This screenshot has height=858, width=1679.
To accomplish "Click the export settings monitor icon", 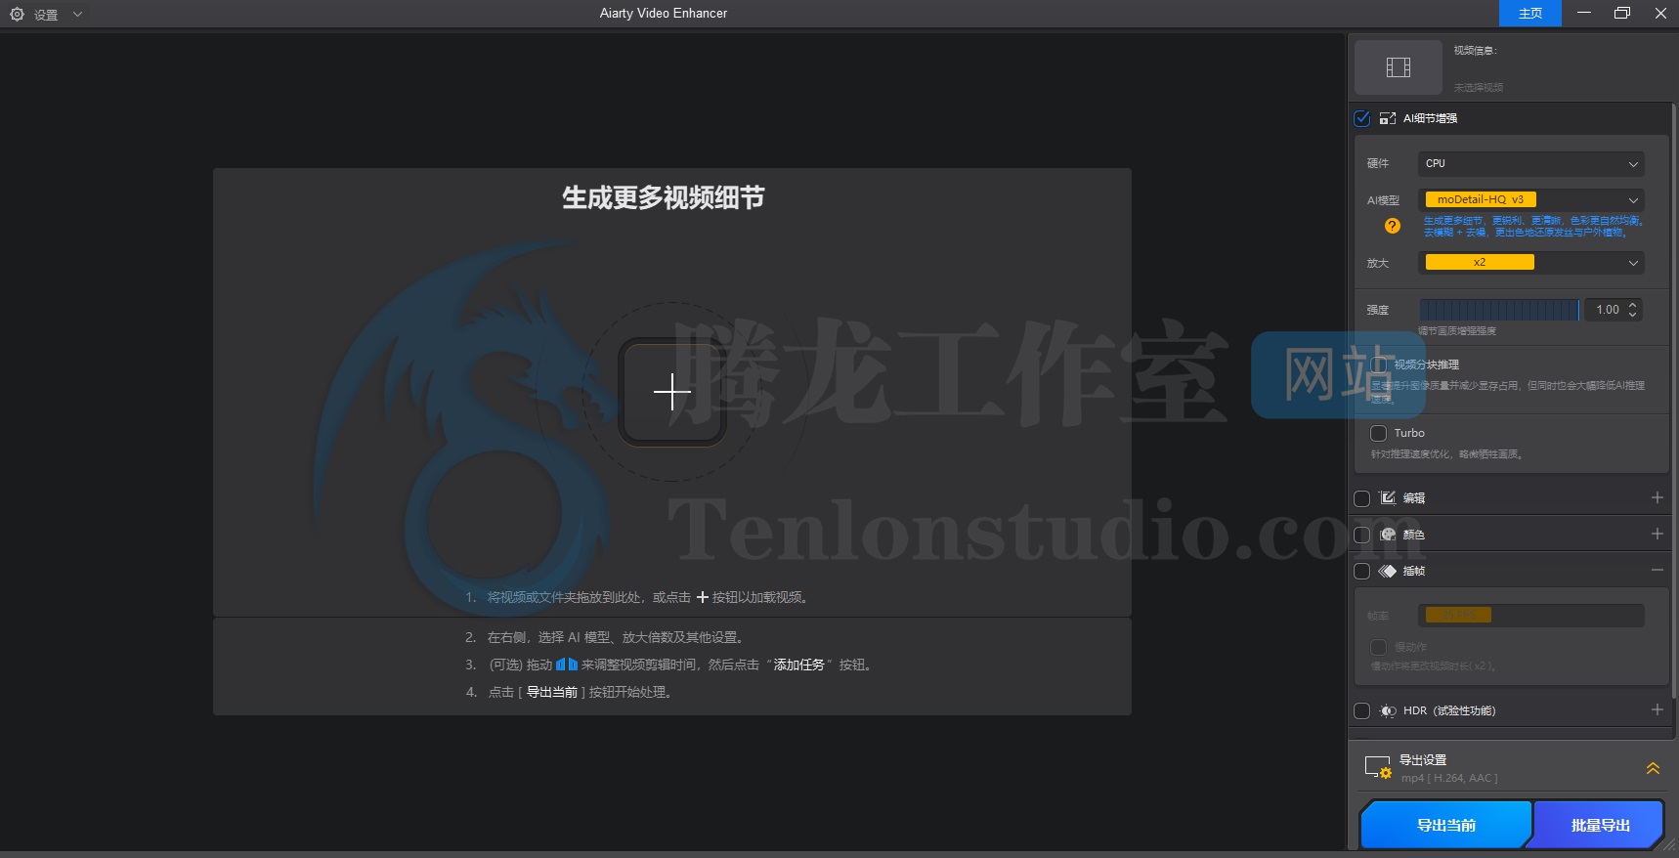I will (1378, 768).
